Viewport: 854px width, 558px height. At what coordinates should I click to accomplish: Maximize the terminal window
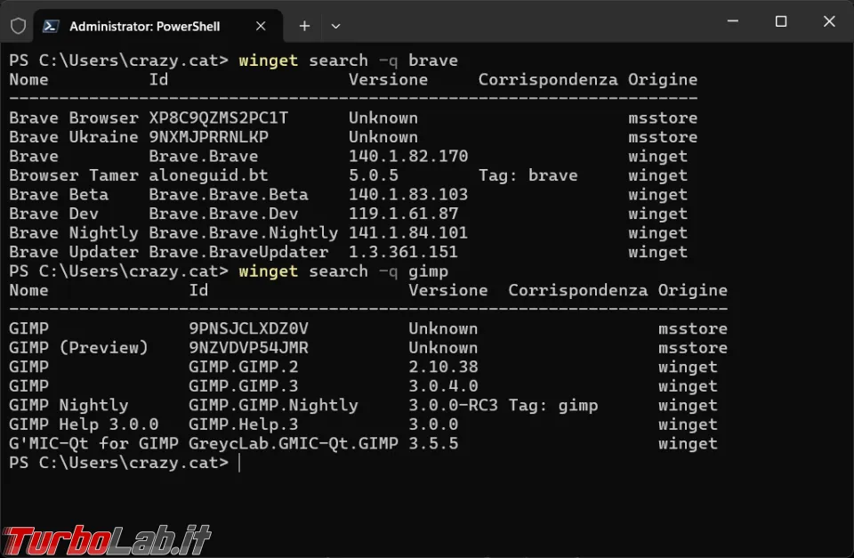click(781, 21)
